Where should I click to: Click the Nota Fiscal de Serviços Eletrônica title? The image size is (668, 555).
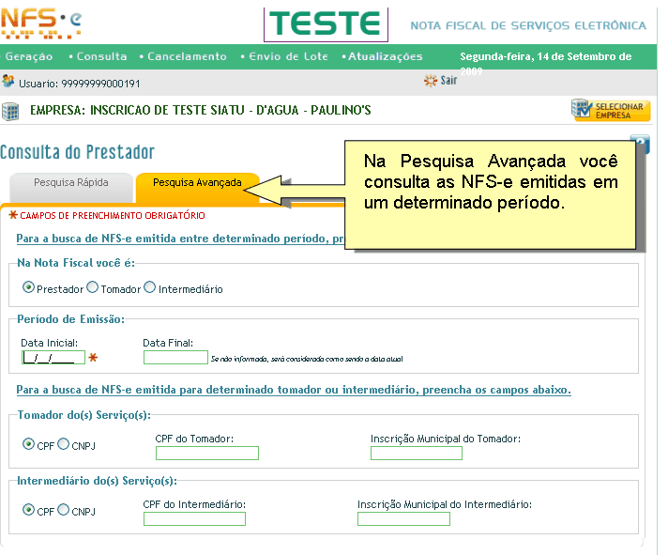pyautogui.click(x=528, y=25)
